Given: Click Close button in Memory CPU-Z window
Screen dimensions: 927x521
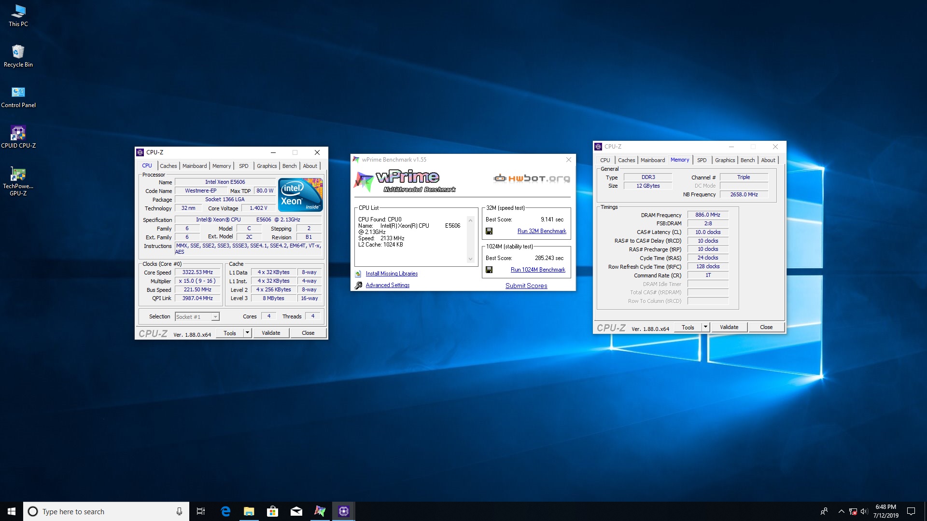Looking at the screenshot, I should coord(766,327).
